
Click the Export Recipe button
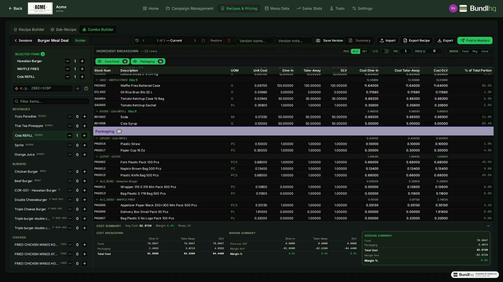tap(416, 40)
